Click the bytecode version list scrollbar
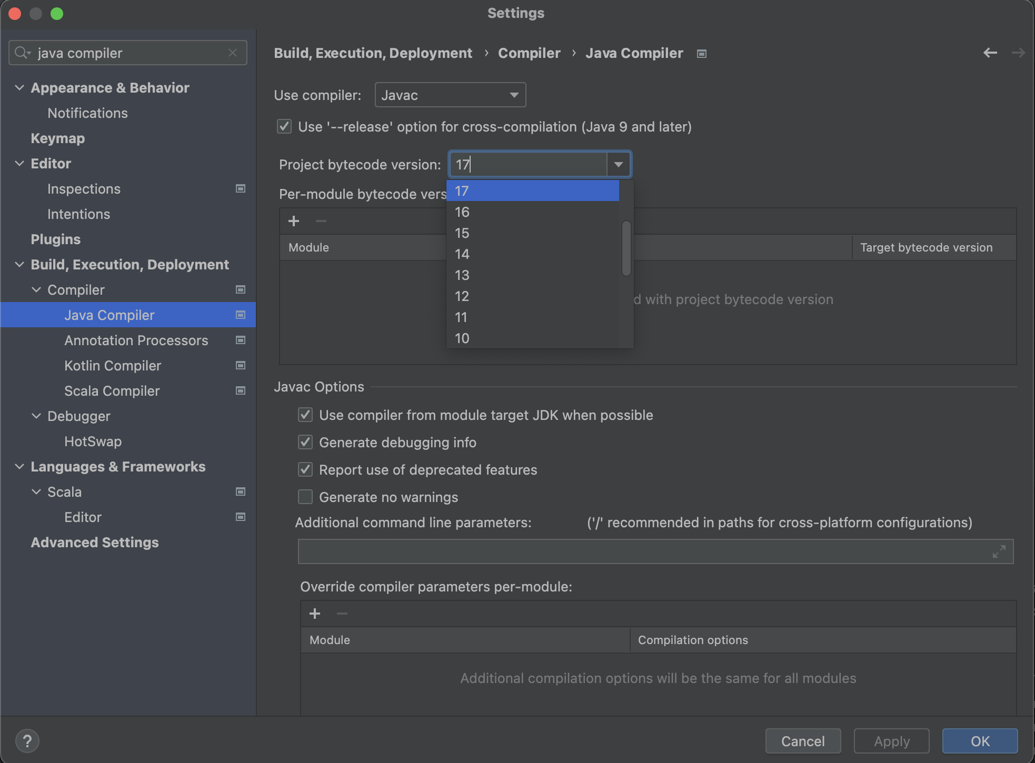The width and height of the screenshot is (1035, 763). point(626,248)
